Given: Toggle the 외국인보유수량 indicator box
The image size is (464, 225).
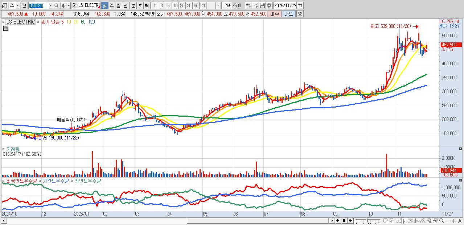Looking at the screenshot, I should [x=4, y=181].
